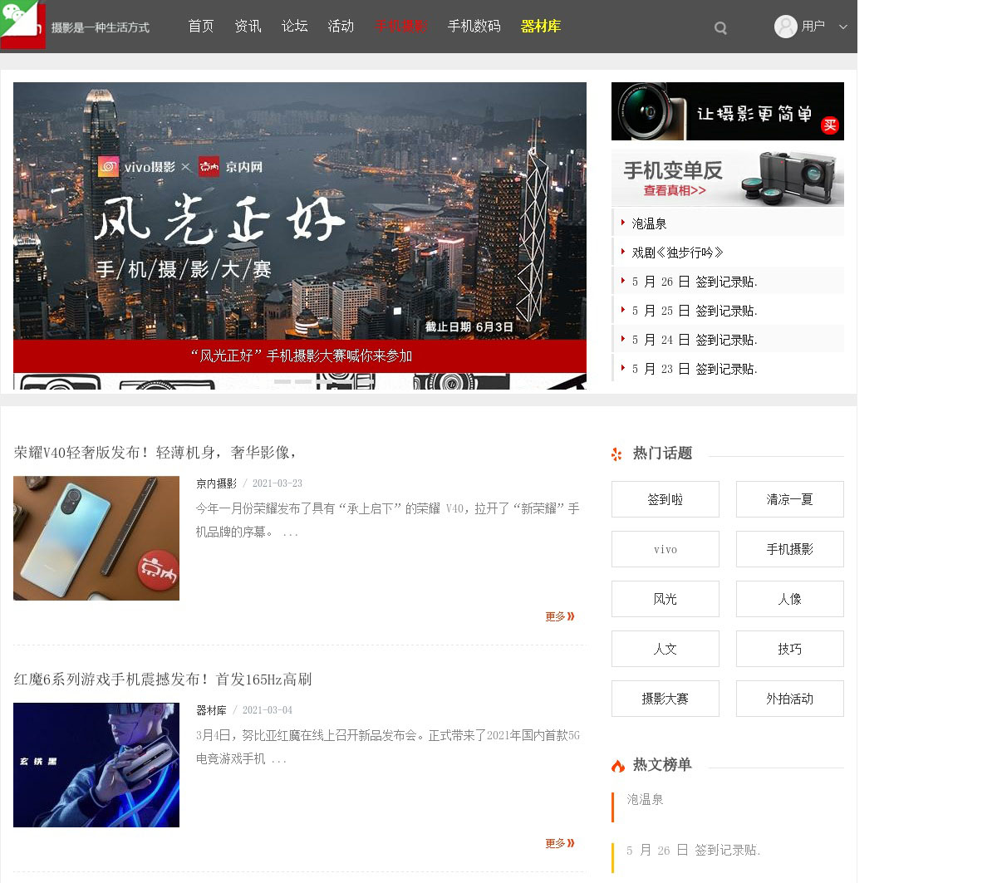Click the red 买 badge on lens banner
Viewport: 997px width, 883px height.
[829, 125]
